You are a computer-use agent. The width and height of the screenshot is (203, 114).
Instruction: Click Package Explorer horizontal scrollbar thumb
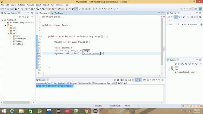coord(16,103)
